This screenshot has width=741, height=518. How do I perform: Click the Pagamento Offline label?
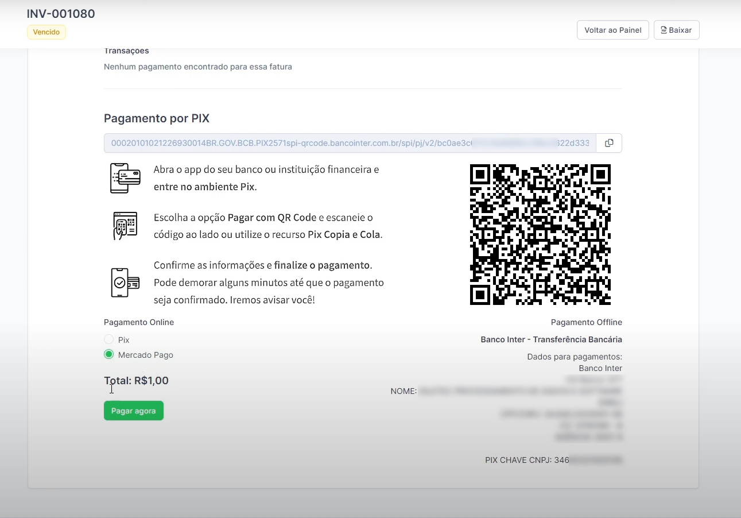pos(586,322)
